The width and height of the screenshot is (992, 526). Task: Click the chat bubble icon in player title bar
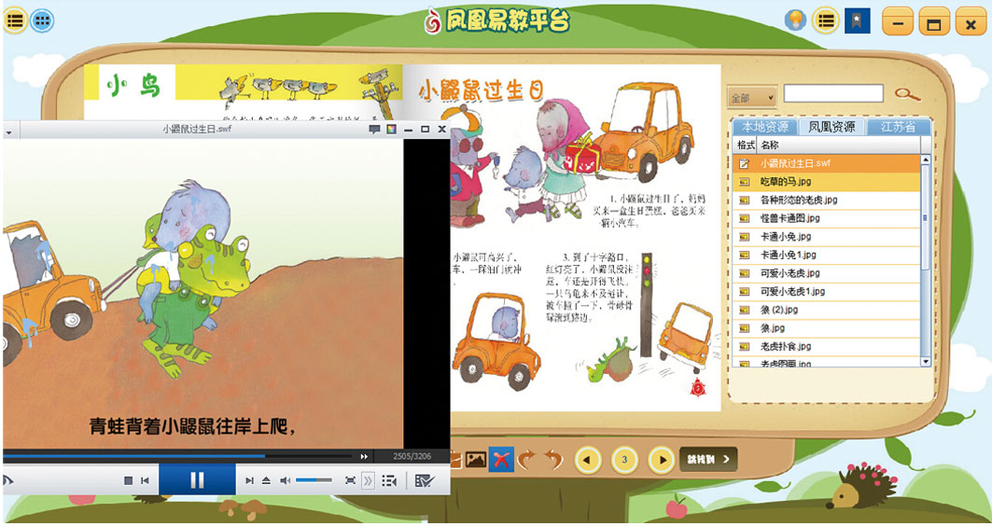[374, 130]
